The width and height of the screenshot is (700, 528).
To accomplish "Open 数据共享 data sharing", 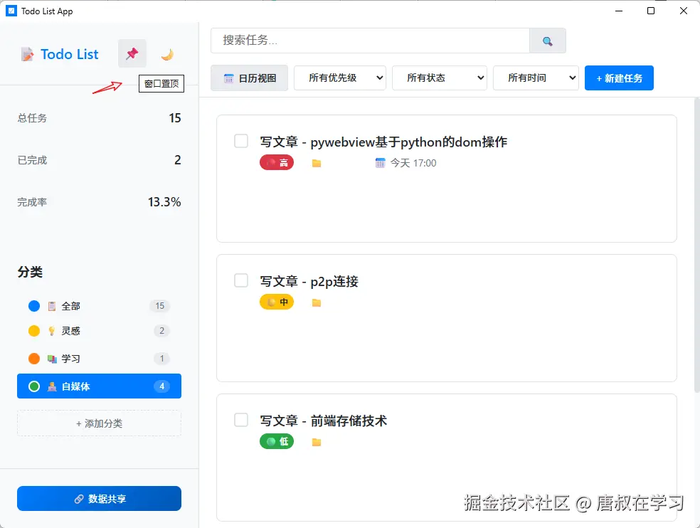I will click(99, 499).
